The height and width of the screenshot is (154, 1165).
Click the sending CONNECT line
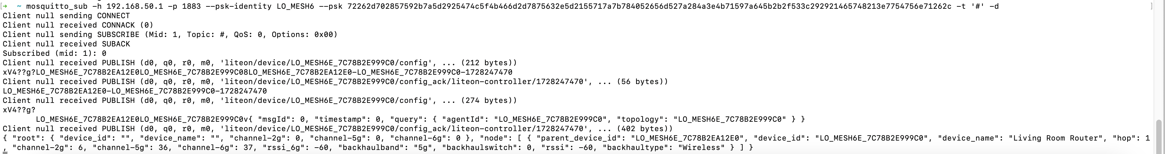click(x=66, y=16)
